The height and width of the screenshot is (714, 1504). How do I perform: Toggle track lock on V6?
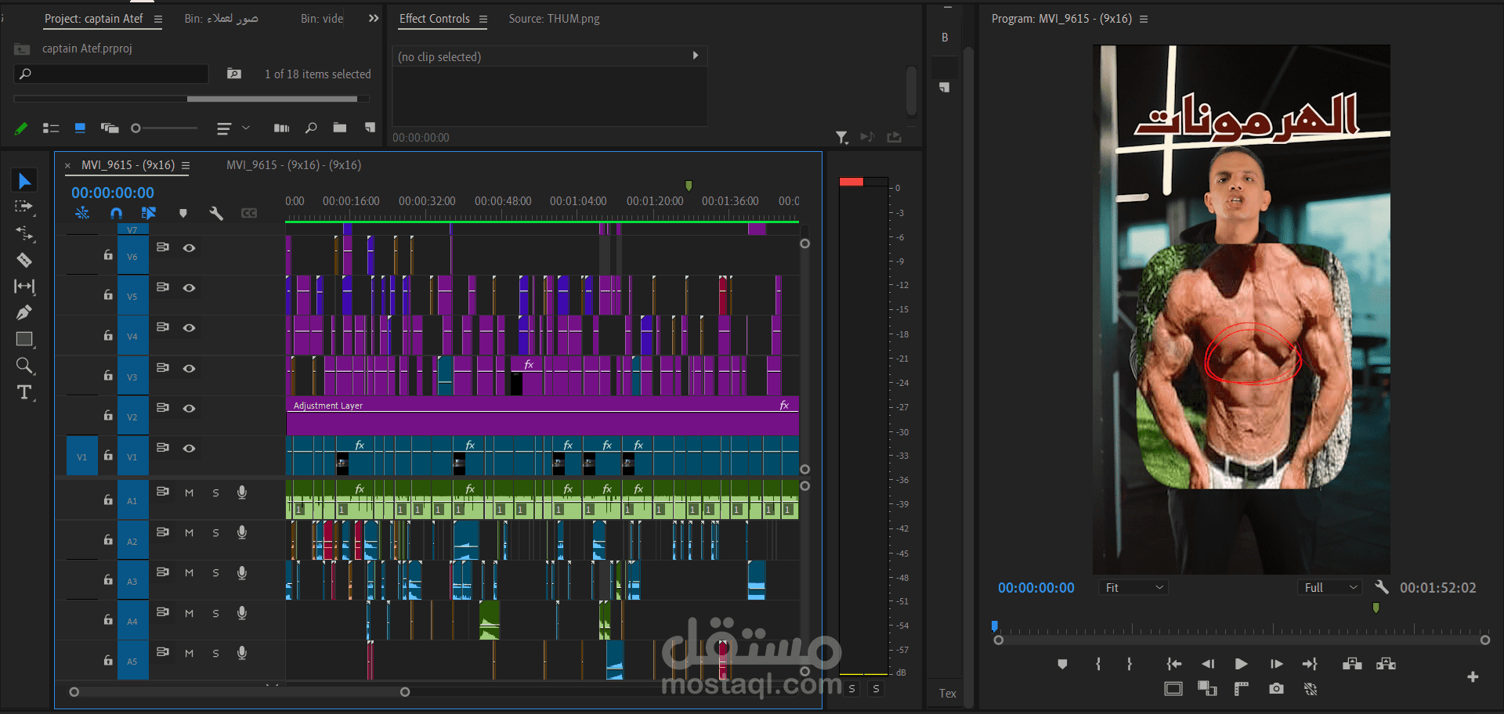[108, 255]
